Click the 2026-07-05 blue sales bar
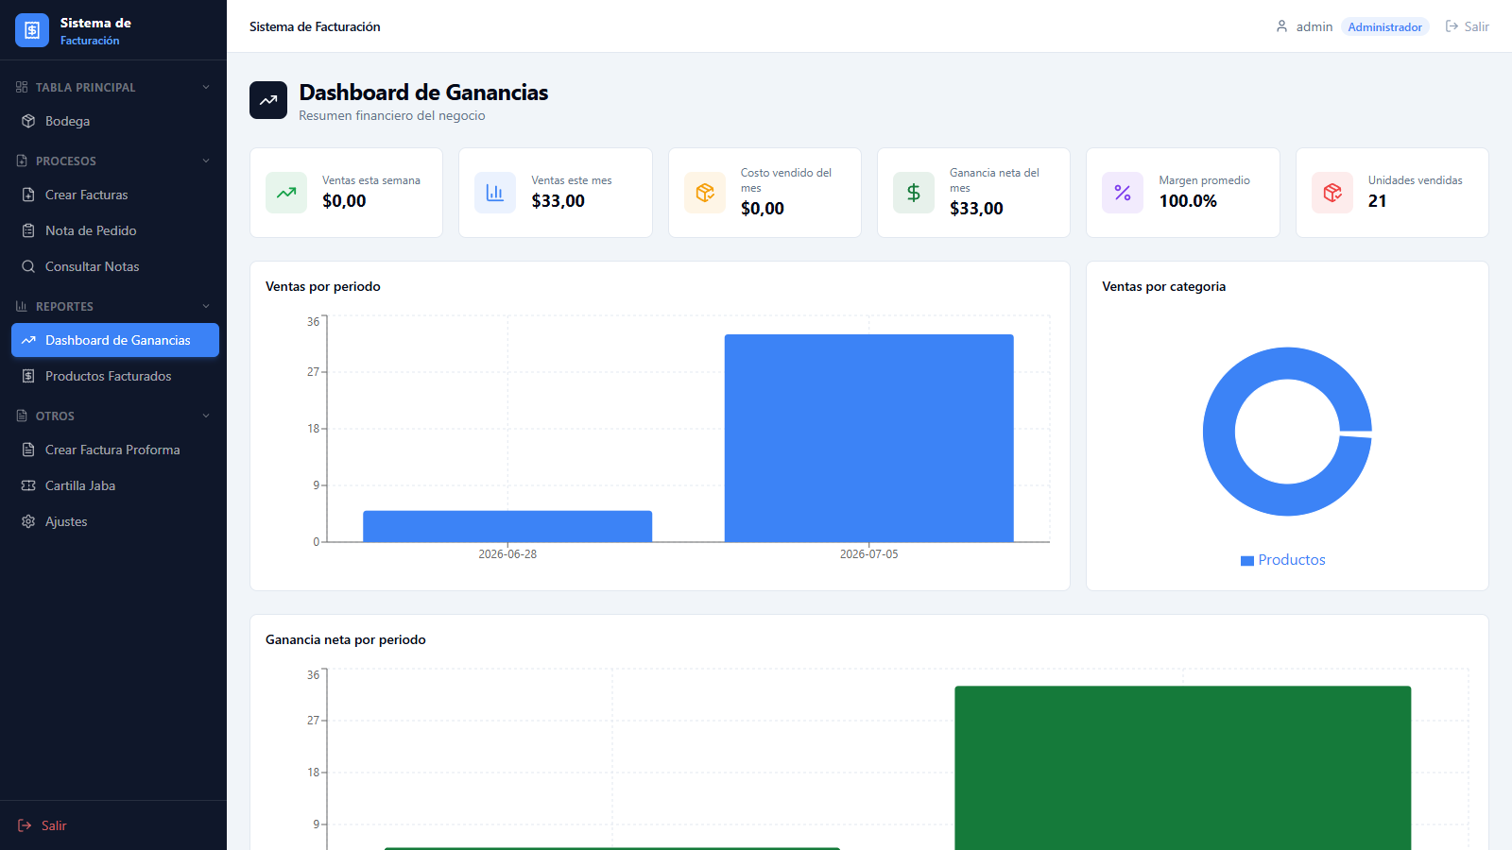 (869, 438)
